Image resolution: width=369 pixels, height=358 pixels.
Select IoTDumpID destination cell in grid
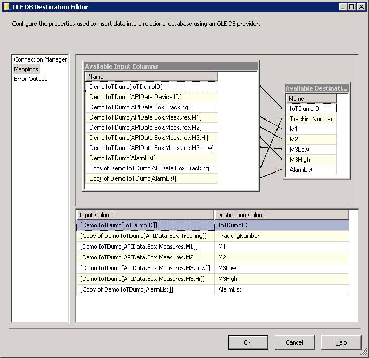(x=282, y=225)
